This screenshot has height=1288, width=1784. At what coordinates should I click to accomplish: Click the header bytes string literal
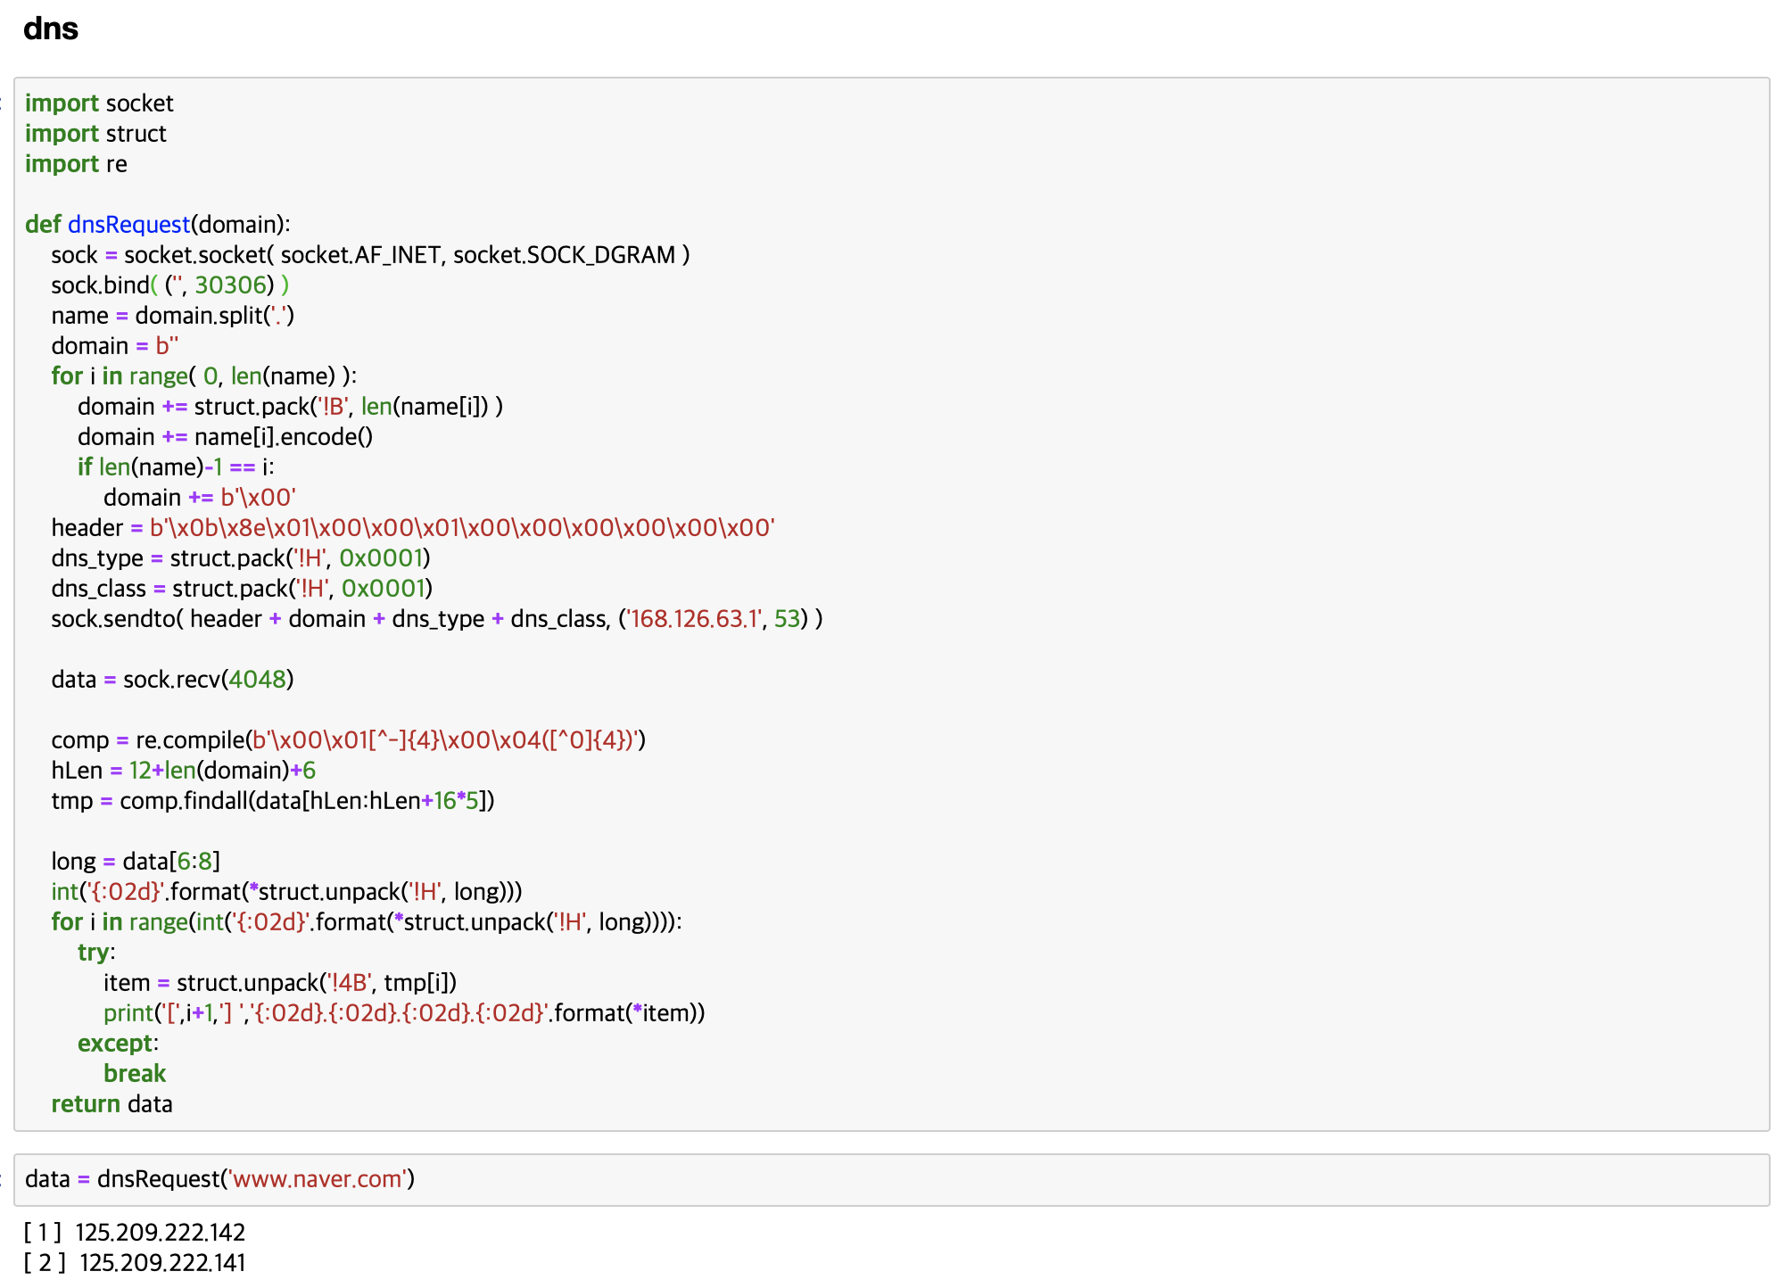[x=461, y=528]
